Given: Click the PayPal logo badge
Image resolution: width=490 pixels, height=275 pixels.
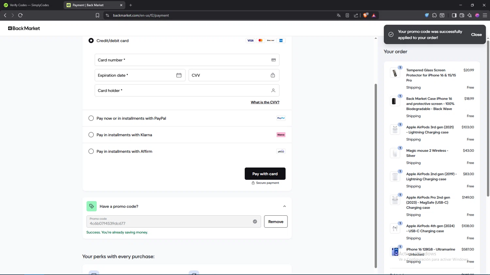Looking at the screenshot, I should pyautogui.click(x=281, y=118).
